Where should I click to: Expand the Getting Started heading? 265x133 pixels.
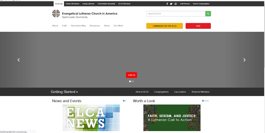[x=64, y=92]
